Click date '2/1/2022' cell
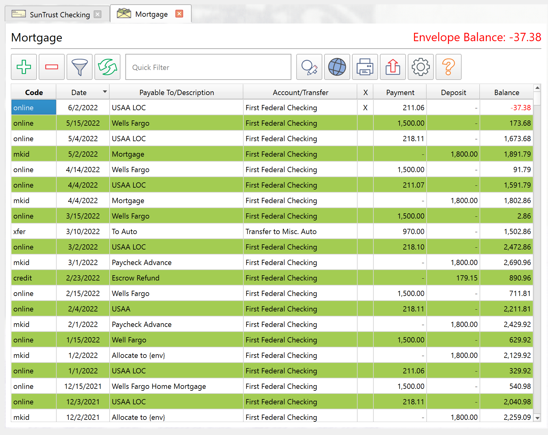The image size is (548, 435). (83, 324)
